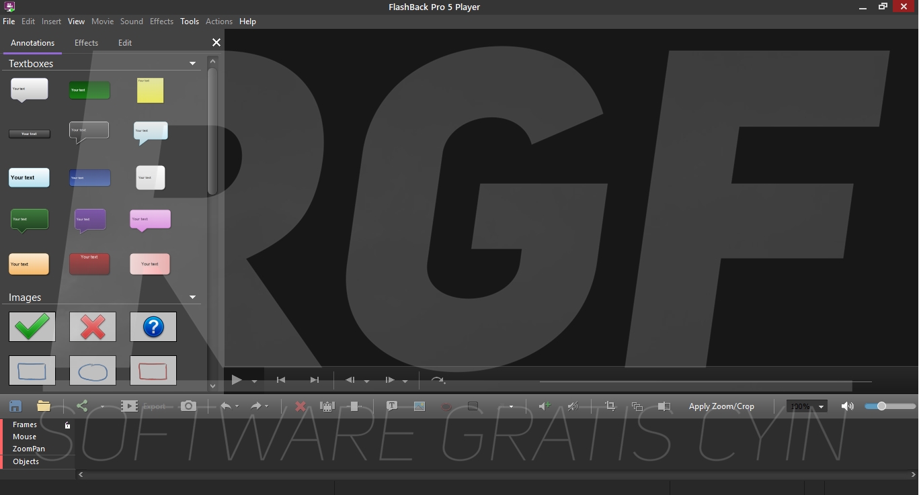Jump to the end of the movie

(314, 380)
